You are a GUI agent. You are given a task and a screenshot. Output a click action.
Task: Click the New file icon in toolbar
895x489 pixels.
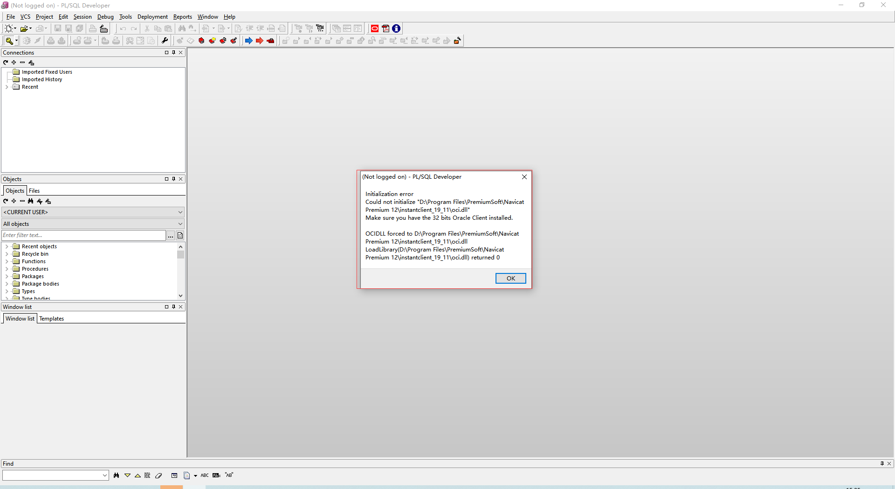[x=8, y=28]
